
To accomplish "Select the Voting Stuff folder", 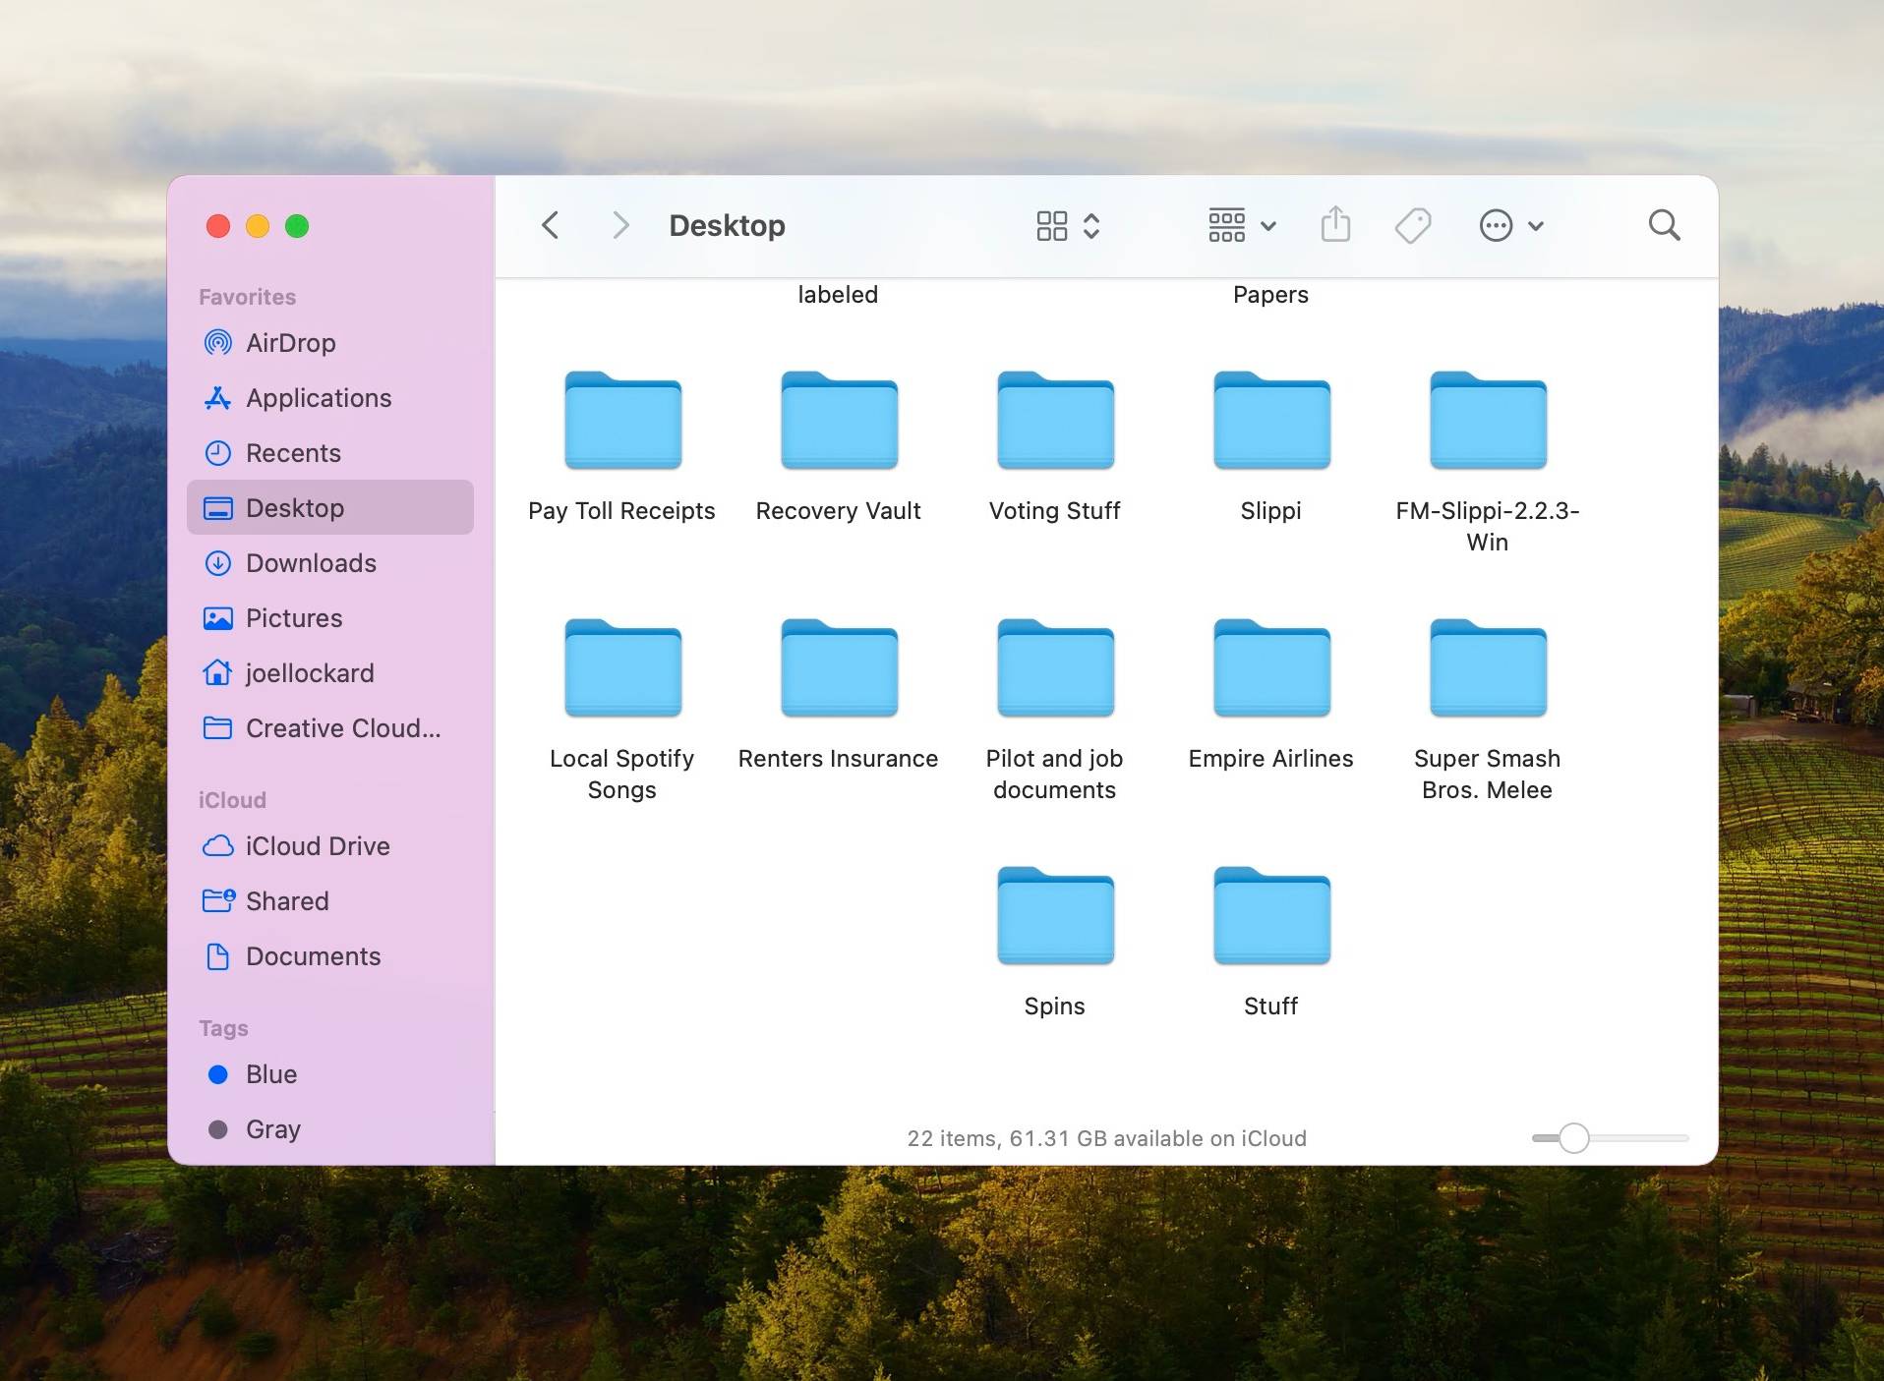I will point(1055,421).
